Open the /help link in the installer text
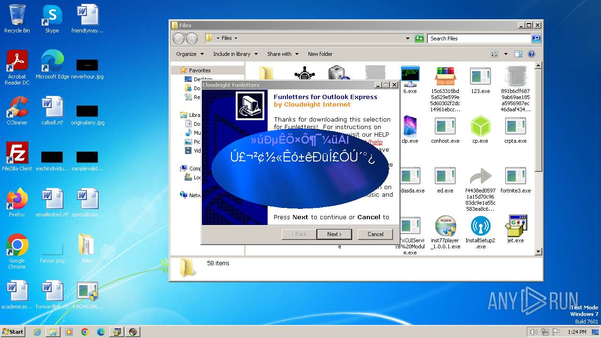 click(376, 142)
